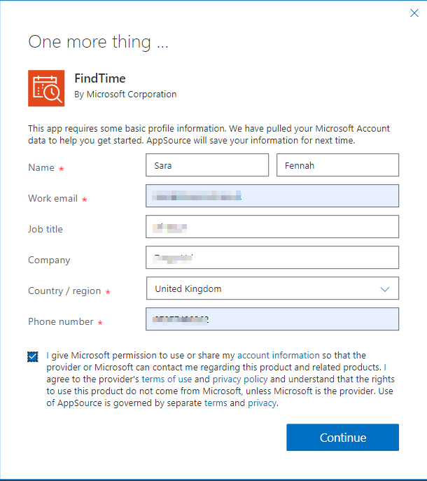
Task: Click the FindTime app title text
Action: click(x=99, y=78)
